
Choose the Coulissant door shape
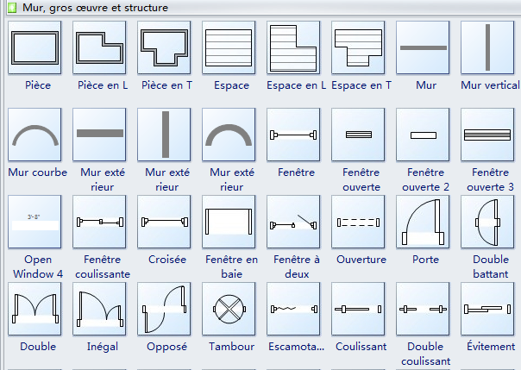[x=358, y=309]
